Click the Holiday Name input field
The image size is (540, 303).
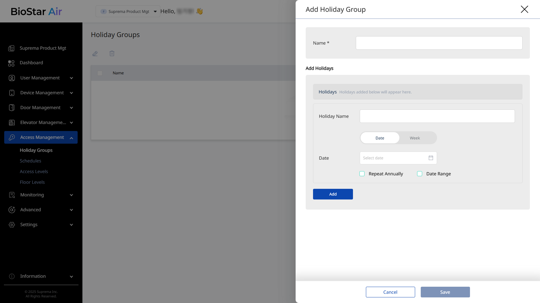click(x=437, y=116)
